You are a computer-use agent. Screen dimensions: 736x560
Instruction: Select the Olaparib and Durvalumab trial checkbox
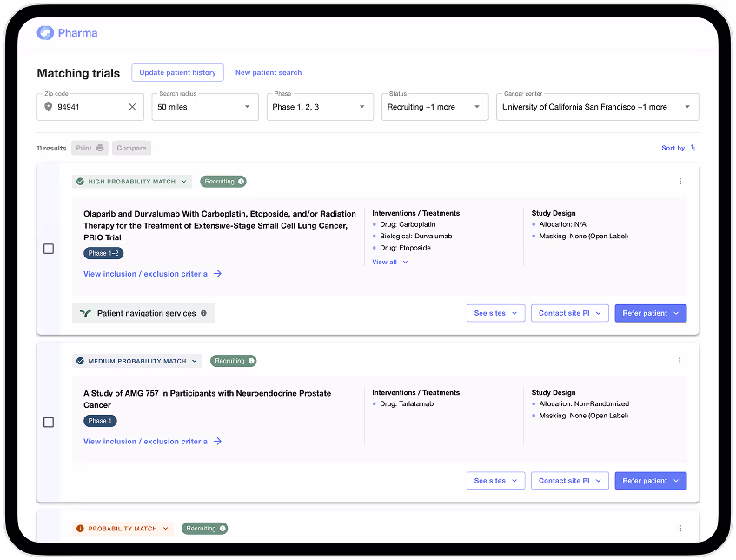pyautogui.click(x=49, y=249)
